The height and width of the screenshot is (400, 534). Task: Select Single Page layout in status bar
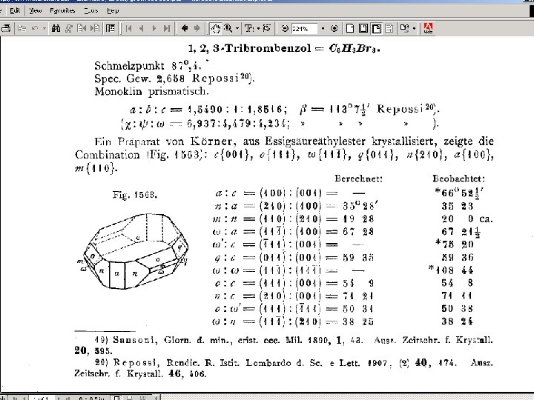[x=116, y=398]
